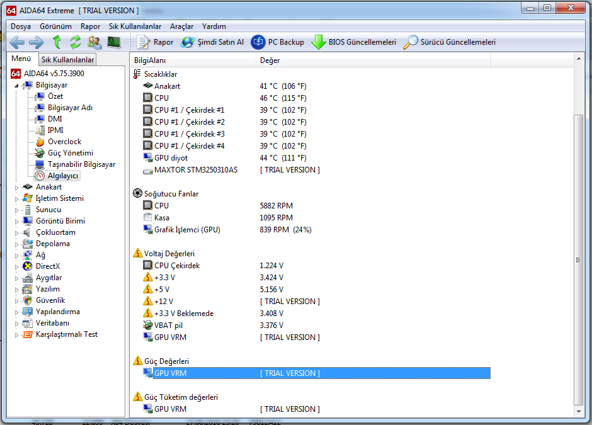This screenshot has width=592, height=425.
Task: Expand the Anakart tree node
Action: (x=16, y=188)
